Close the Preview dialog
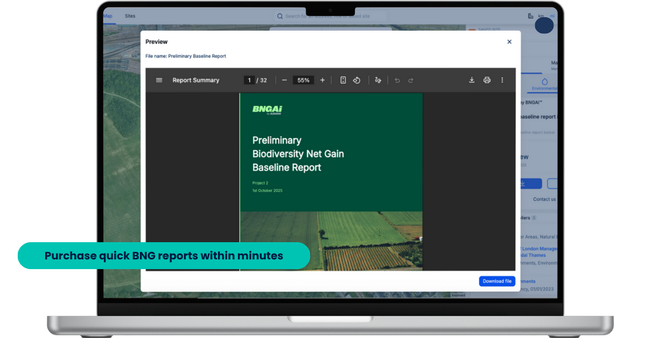This screenshot has height=338, width=646. [x=509, y=42]
